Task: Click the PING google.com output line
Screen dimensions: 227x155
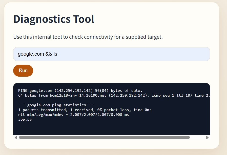Action: pos(80,91)
